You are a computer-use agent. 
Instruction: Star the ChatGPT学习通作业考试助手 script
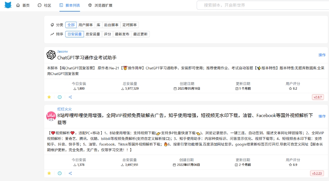[x=49, y=97]
